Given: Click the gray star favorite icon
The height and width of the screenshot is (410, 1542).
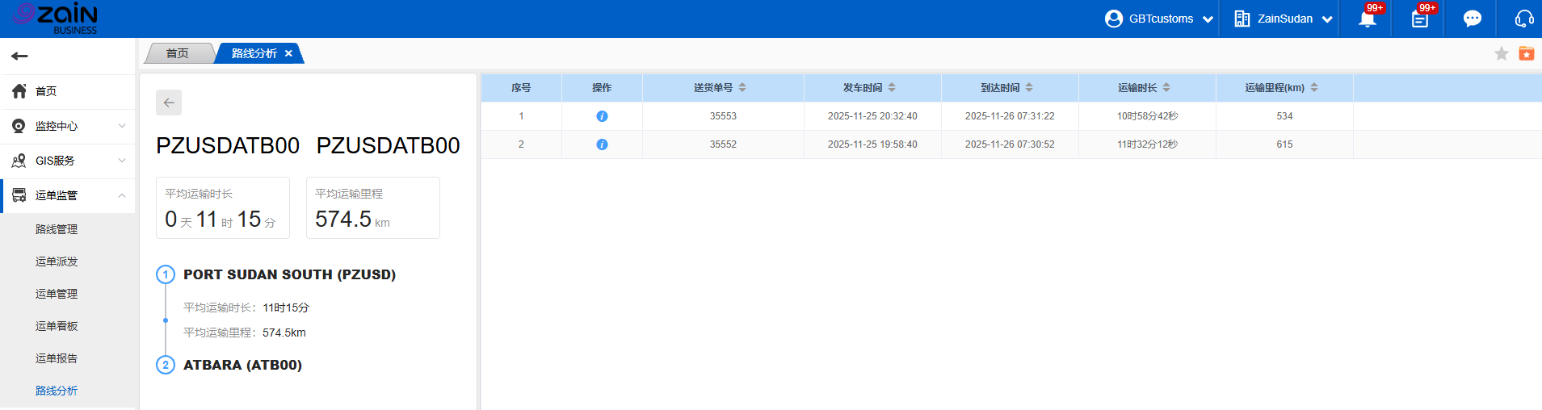Looking at the screenshot, I should [1501, 53].
